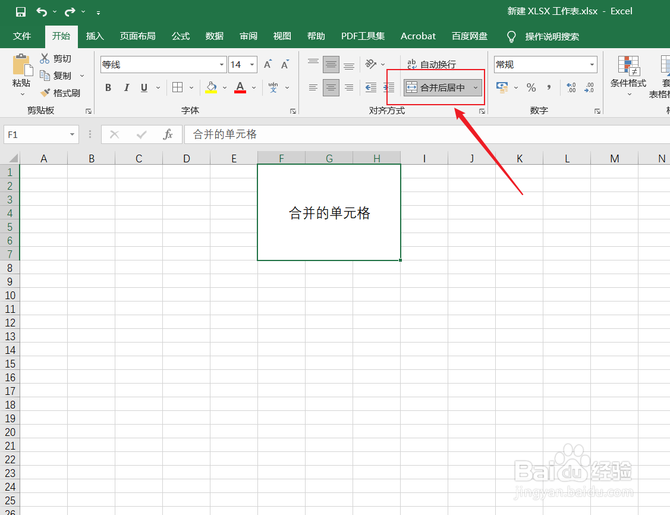Image resolution: width=670 pixels, height=515 pixels.
Task: Click the Paste clipboard icon
Action: [22, 65]
